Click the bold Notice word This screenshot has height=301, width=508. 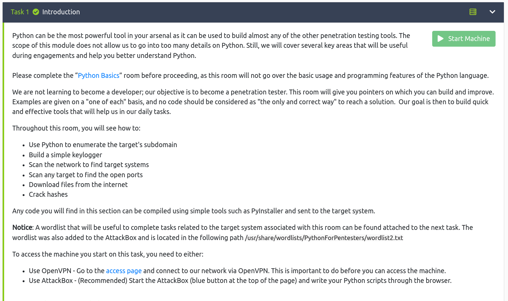pyautogui.click(x=22, y=228)
